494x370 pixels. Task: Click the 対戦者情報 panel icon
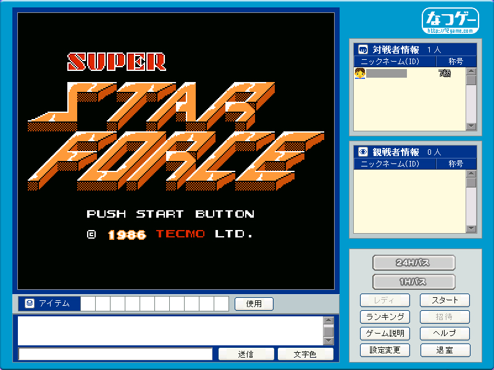(363, 50)
